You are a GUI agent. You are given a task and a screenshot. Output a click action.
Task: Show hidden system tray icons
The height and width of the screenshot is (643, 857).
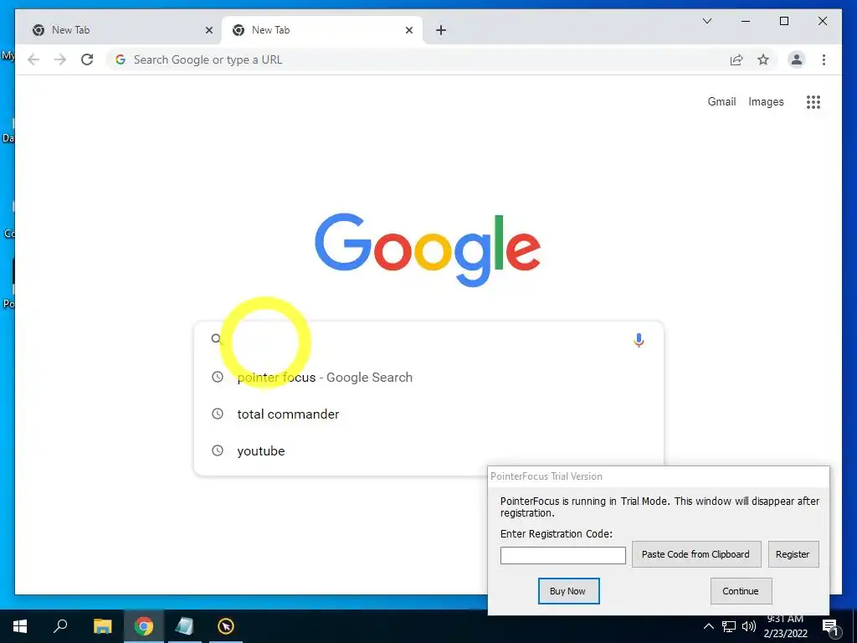click(x=708, y=626)
